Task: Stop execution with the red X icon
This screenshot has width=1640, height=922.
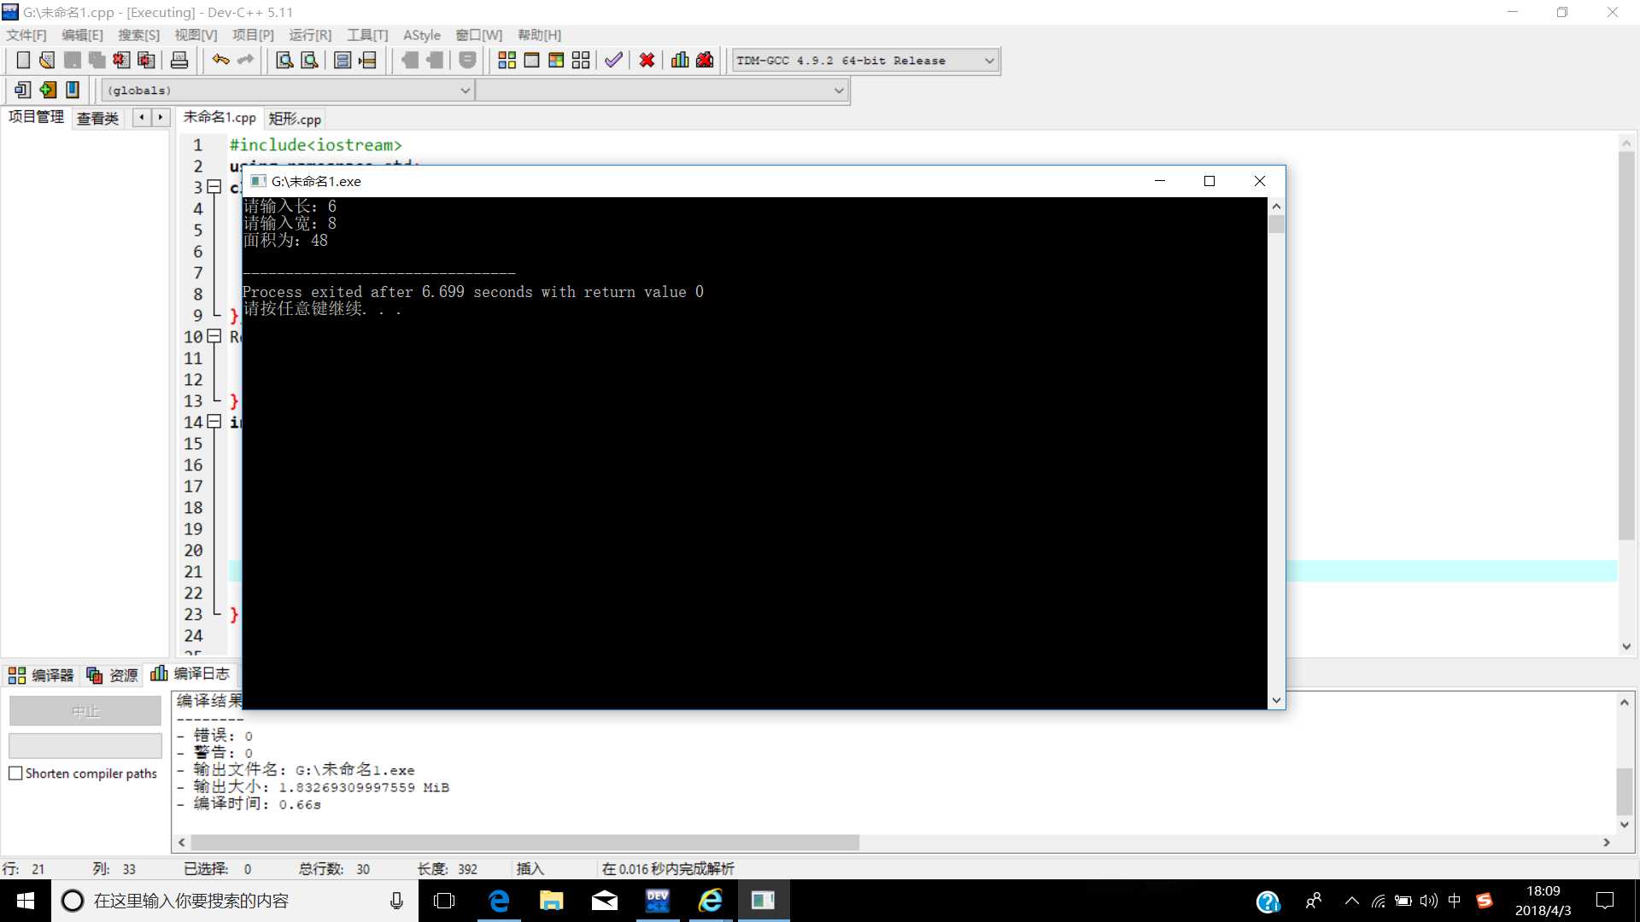Action: pyautogui.click(x=647, y=60)
